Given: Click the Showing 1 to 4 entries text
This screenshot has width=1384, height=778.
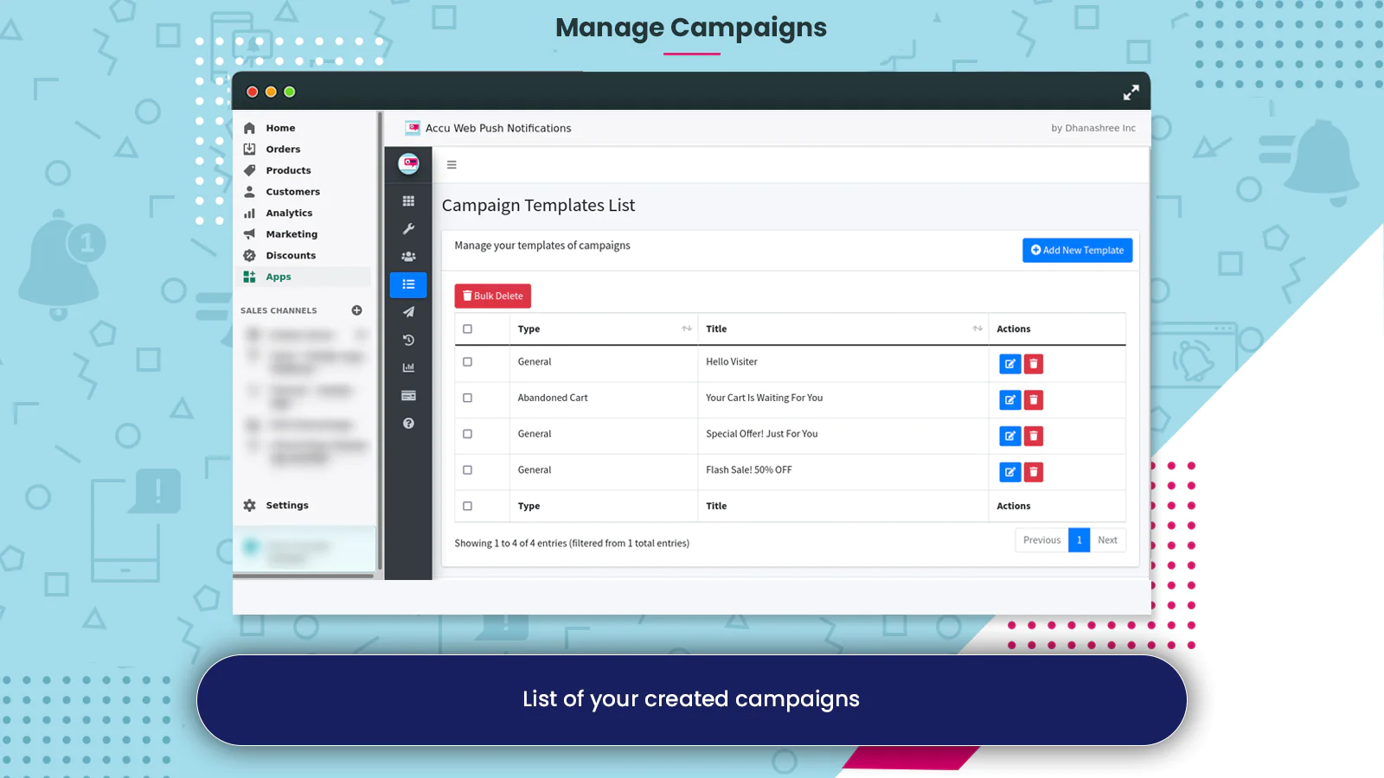Looking at the screenshot, I should 572,544.
